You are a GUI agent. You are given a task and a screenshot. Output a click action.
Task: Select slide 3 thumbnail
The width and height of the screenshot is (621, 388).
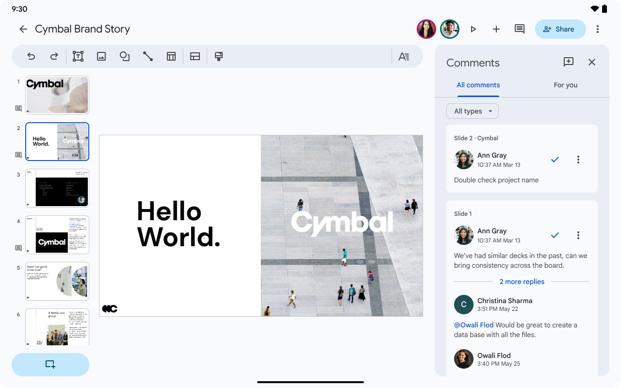click(57, 188)
